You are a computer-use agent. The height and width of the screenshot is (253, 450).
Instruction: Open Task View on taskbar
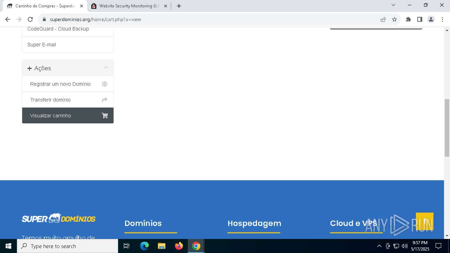coord(127,246)
